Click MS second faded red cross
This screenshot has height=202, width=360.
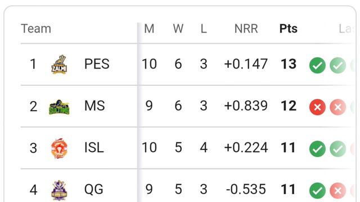pos(337,107)
